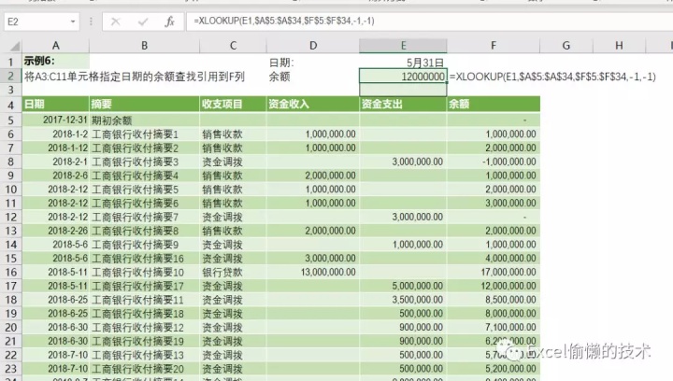Click the 3,000,000.00 expense in row 8
The width and height of the screenshot is (673, 381).
coord(403,162)
